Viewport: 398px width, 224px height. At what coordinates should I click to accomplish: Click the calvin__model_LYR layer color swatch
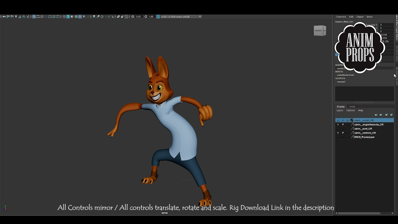(x=352, y=120)
